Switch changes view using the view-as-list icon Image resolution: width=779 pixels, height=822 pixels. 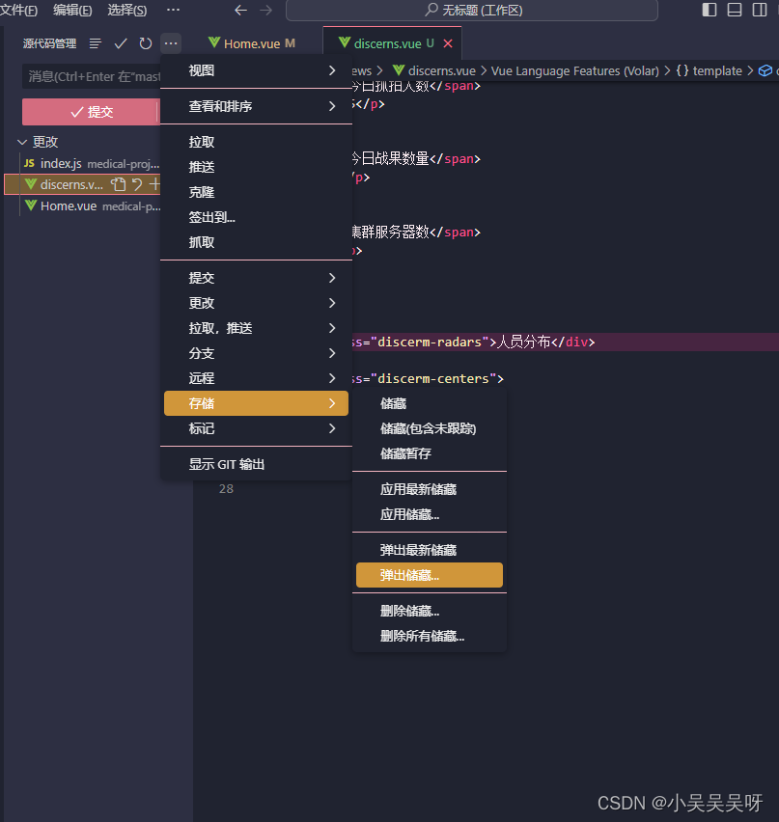click(x=95, y=43)
